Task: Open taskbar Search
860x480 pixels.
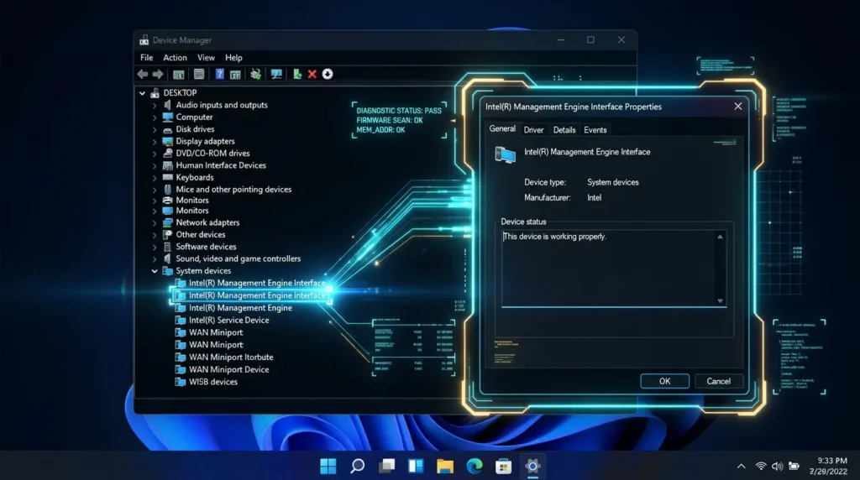Action: tap(358, 467)
